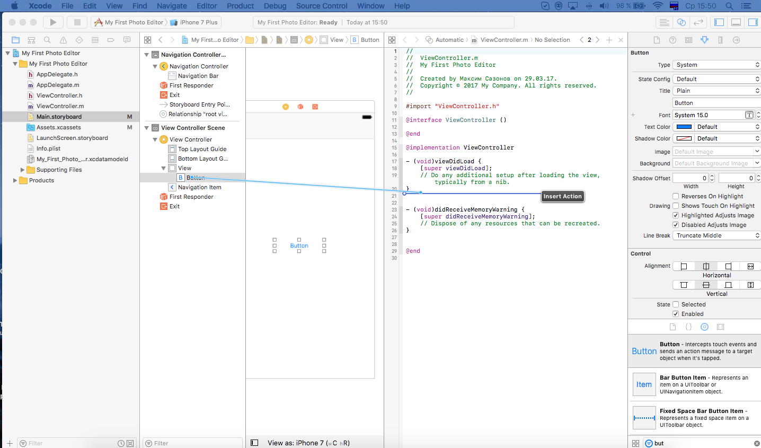
Task: Open the Line Break dropdown
Action: click(716, 235)
